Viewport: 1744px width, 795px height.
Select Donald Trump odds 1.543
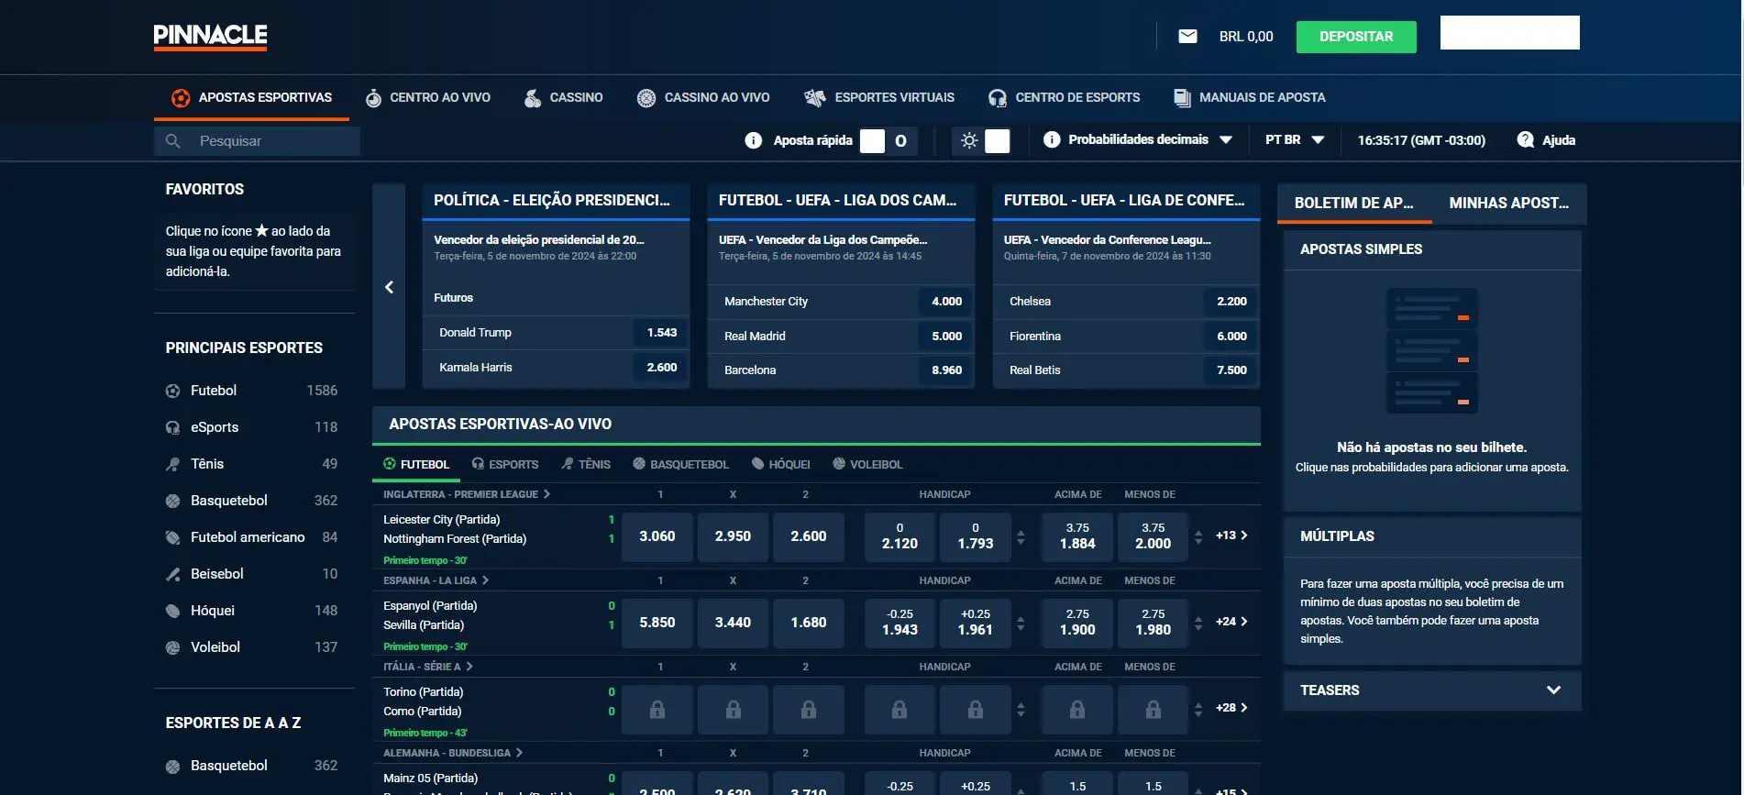click(x=661, y=333)
